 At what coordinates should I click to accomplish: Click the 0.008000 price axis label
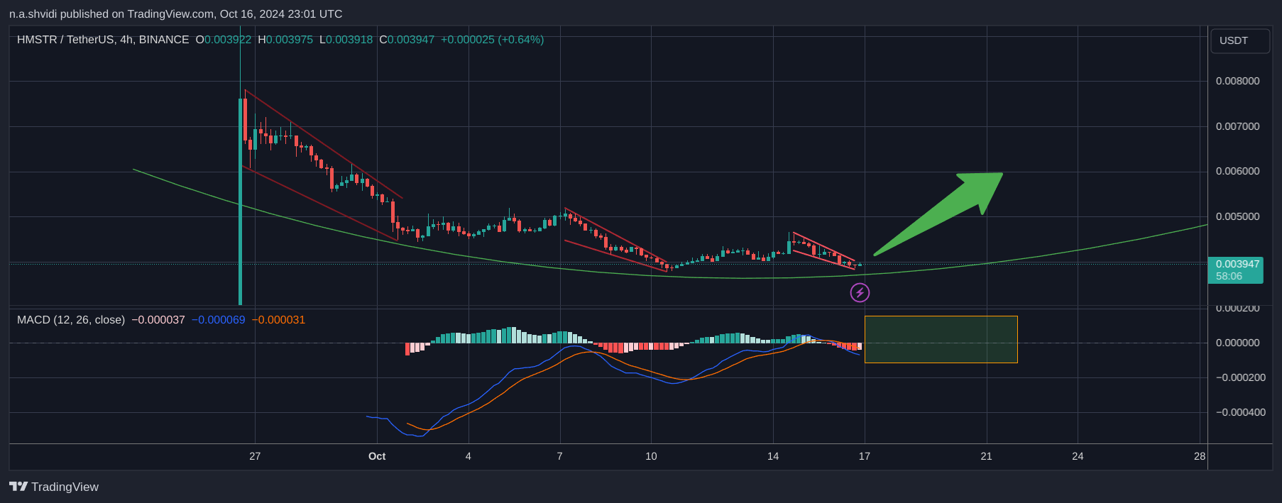tap(1237, 81)
